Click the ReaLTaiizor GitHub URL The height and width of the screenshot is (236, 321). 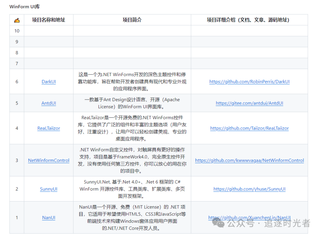(249, 128)
